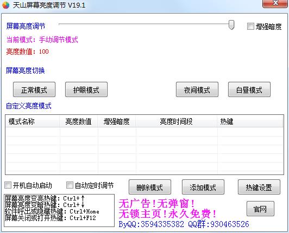
Task: Activate 护眼模式 button
Action: click(86, 89)
